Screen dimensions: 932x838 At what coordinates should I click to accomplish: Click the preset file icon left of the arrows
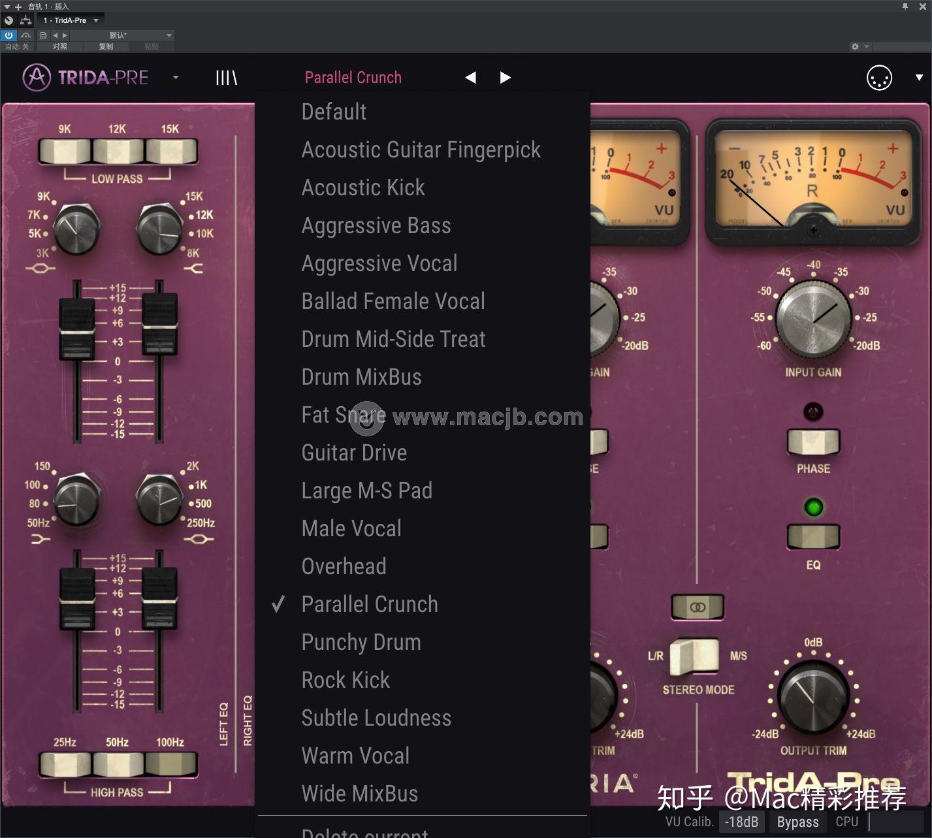(x=42, y=35)
